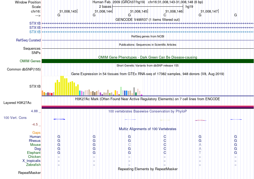The image size is (254, 179).
Task: Click the C base in the reference sequence row
Action: click(165, 15)
